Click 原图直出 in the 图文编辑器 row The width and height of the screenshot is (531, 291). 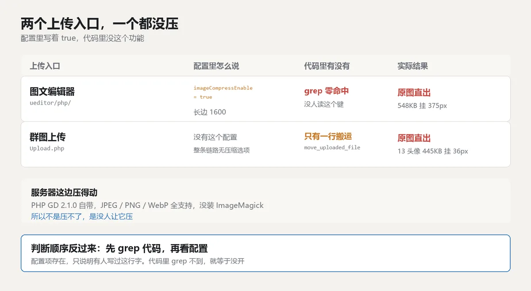coord(414,93)
